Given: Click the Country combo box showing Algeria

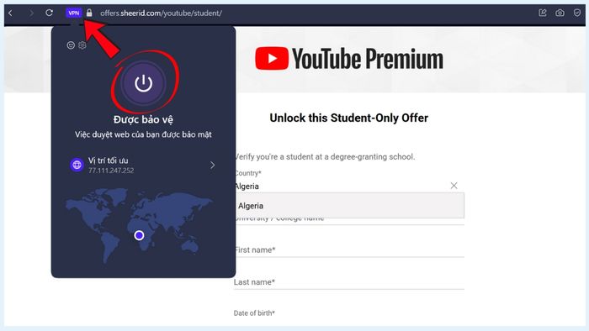Looking at the screenshot, I should (x=349, y=186).
